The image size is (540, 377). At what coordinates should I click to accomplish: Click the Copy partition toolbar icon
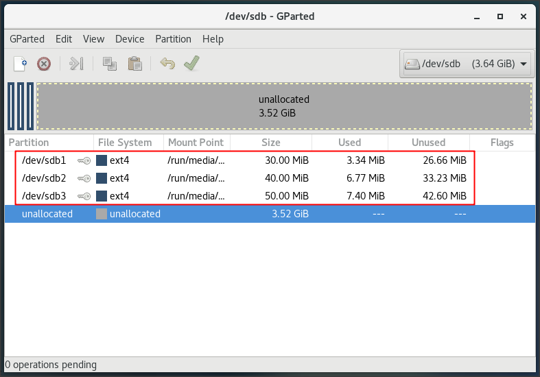(110, 64)
